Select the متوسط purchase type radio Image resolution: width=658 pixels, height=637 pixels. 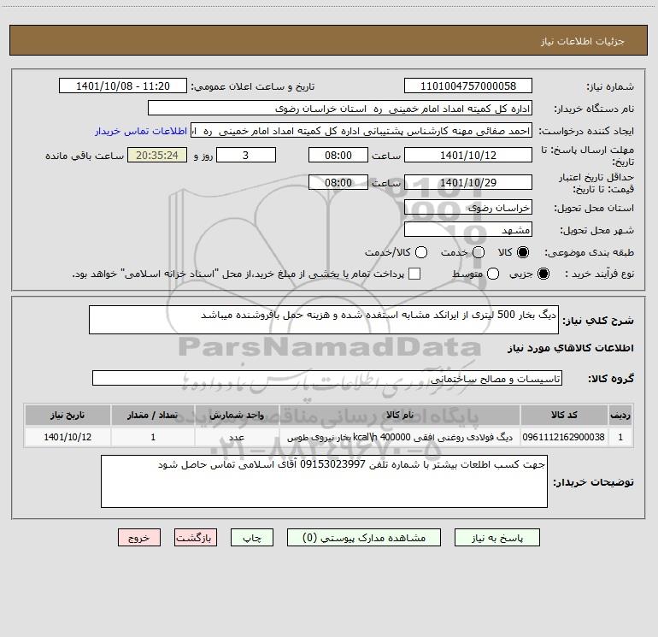(x=493, y=274)
